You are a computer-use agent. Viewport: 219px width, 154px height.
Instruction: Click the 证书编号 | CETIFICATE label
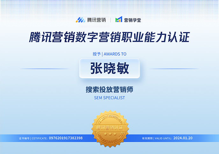[33, 138]
